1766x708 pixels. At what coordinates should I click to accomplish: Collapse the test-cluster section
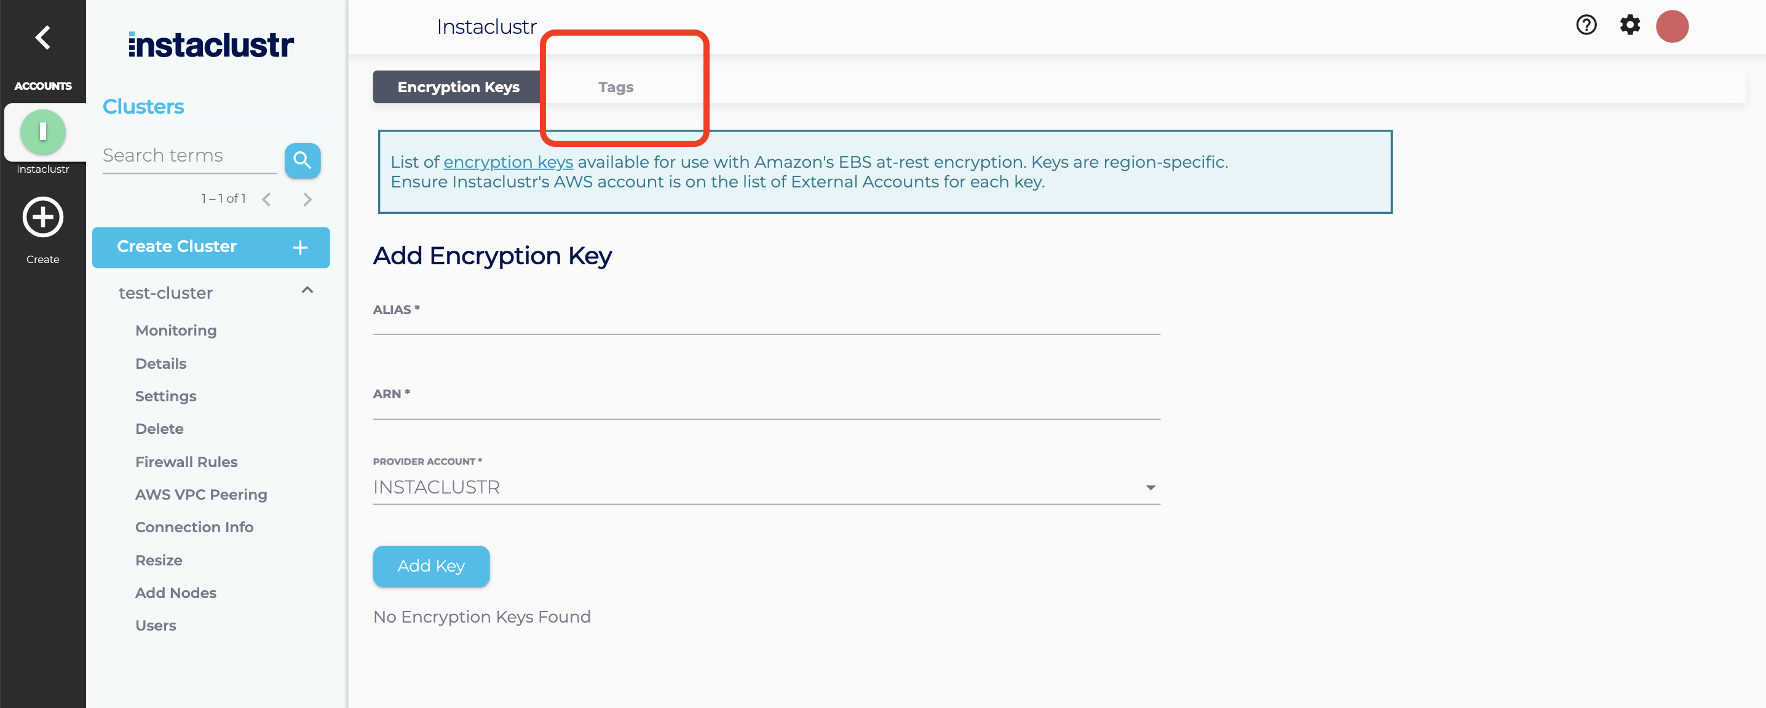click(306, 290)
